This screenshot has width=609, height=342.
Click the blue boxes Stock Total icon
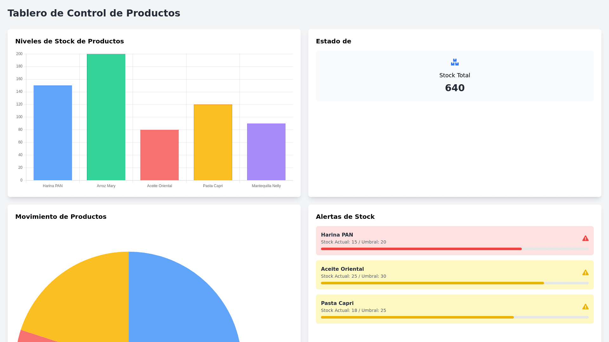tap(455, 62)
